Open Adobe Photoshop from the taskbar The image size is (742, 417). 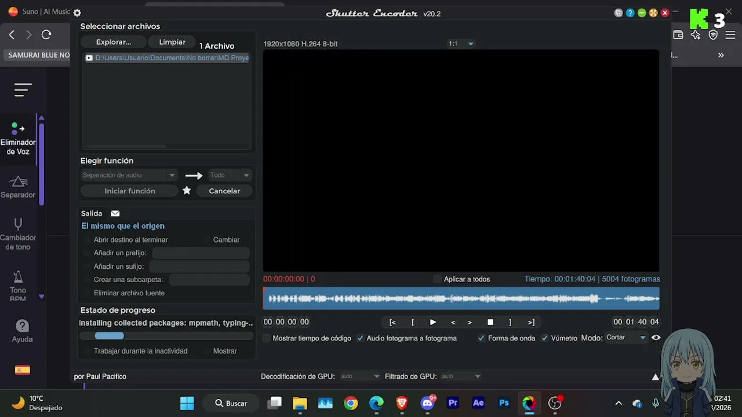[x=504, y=403]
